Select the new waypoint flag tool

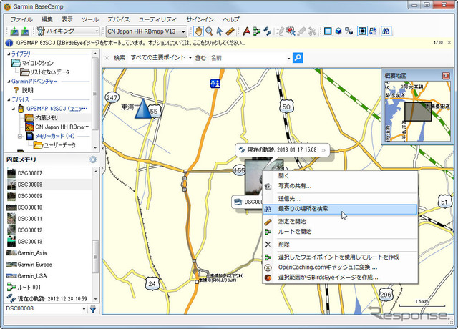tap(246, 31)
